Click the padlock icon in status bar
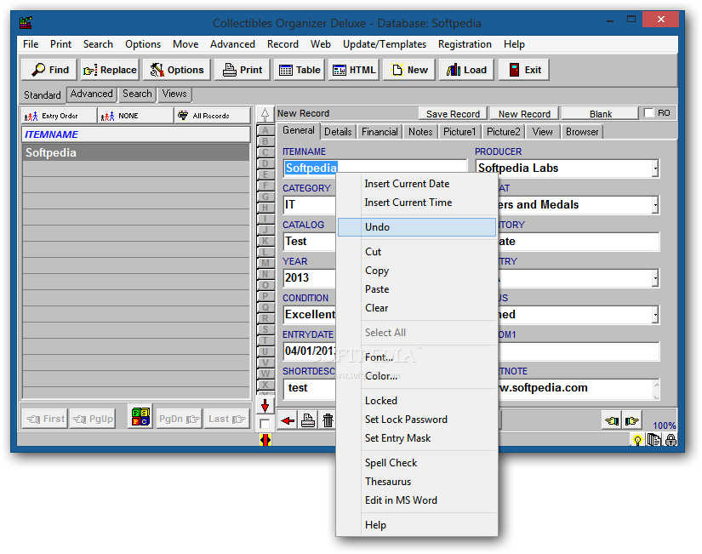This screenshot has width=702, height=554. [x=671, y=440]
